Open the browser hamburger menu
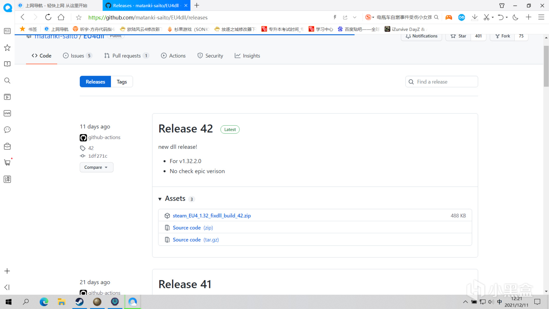 541,17
